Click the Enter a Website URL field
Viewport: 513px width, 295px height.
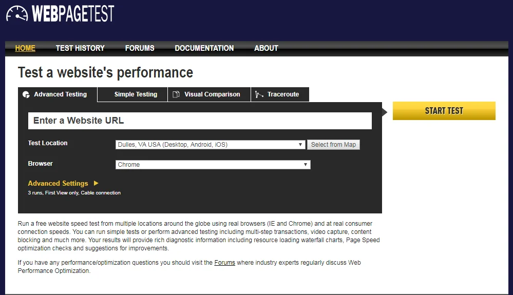[x=200, y=121]
